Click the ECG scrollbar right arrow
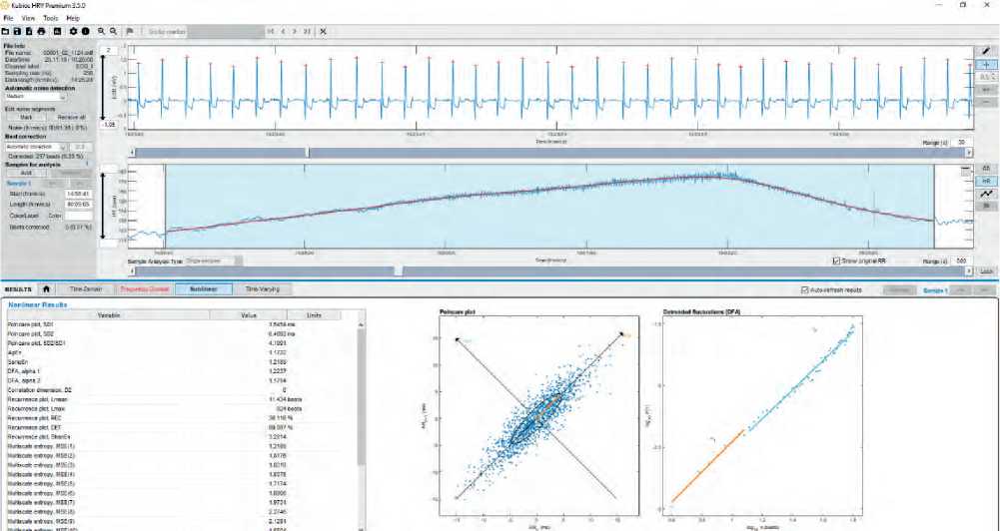The image size is (1000, 531). [x=969, y=153]
